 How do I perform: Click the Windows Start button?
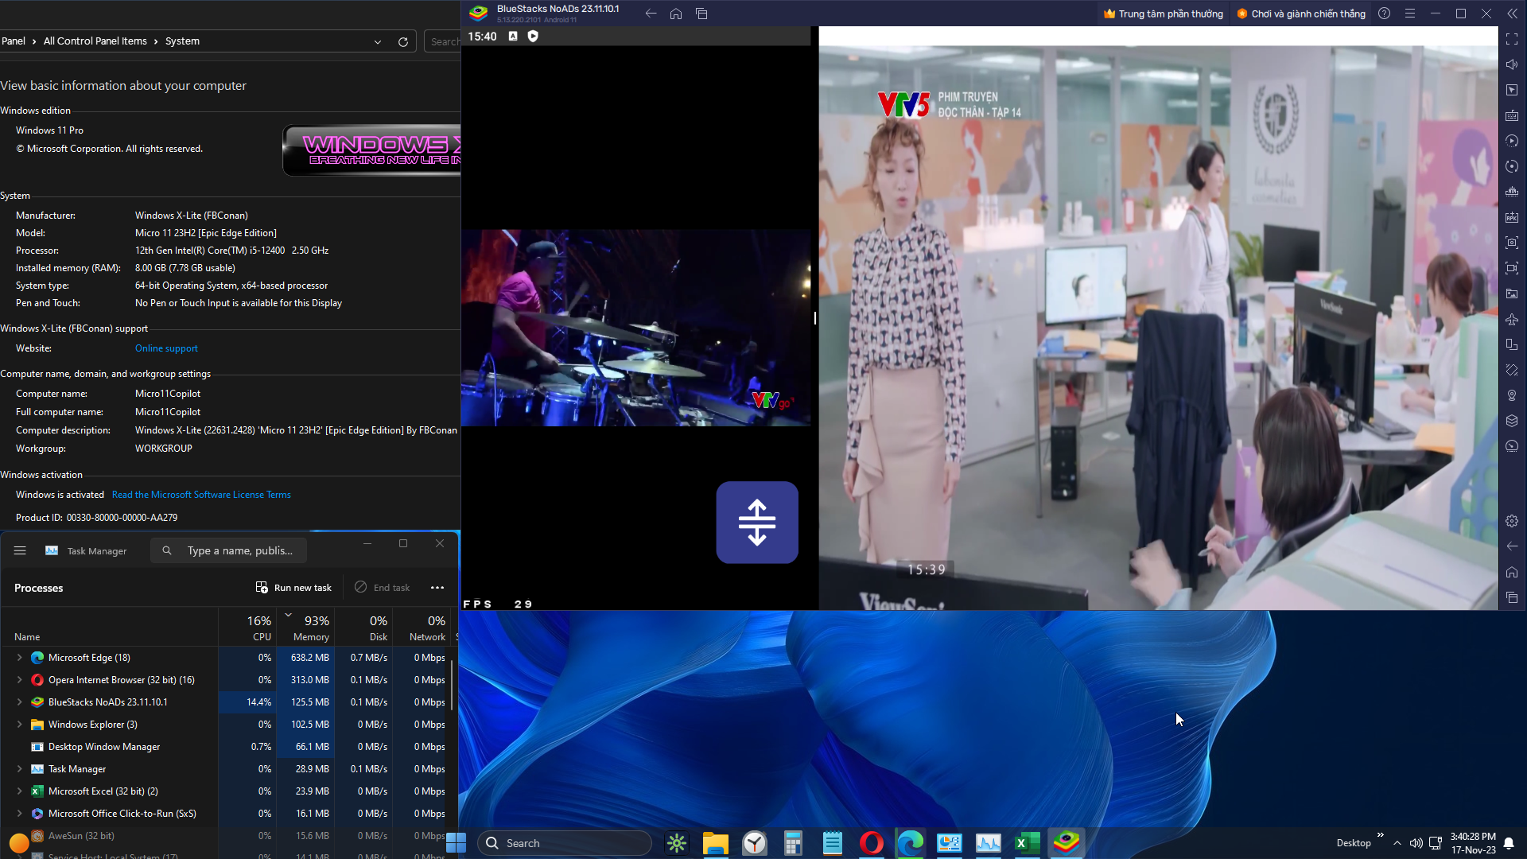pos(456,843)
